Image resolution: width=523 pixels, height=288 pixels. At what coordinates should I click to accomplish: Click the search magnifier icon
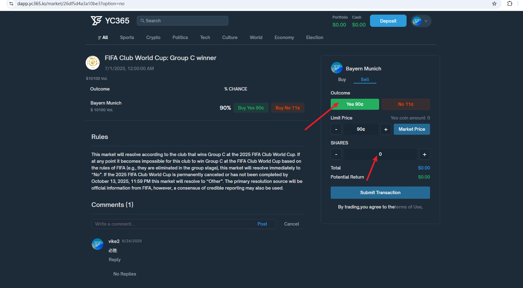click(x=142, y=21)
